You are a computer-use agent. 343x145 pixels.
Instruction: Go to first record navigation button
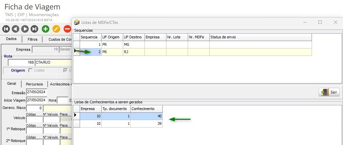[x=6, y=29]
